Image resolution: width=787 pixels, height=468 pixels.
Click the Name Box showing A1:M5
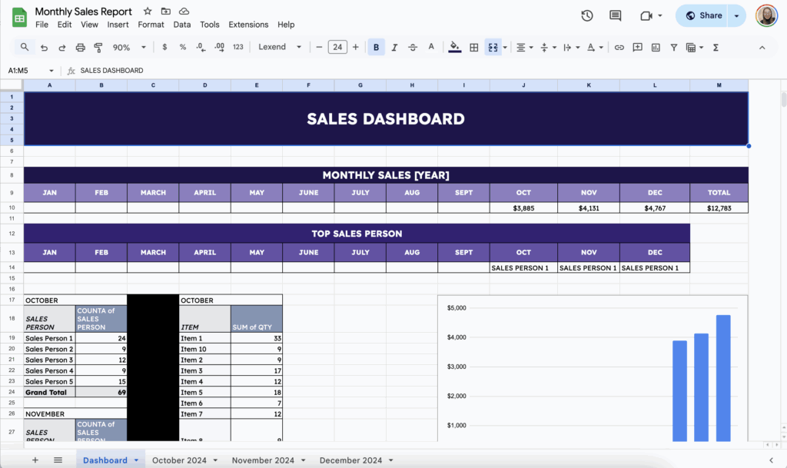coord(23,70)
